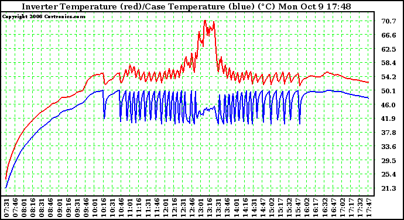Viewport: 404px width, 220px height.
Task: Click the 09:01 time axis label
Action: point(59,208)
